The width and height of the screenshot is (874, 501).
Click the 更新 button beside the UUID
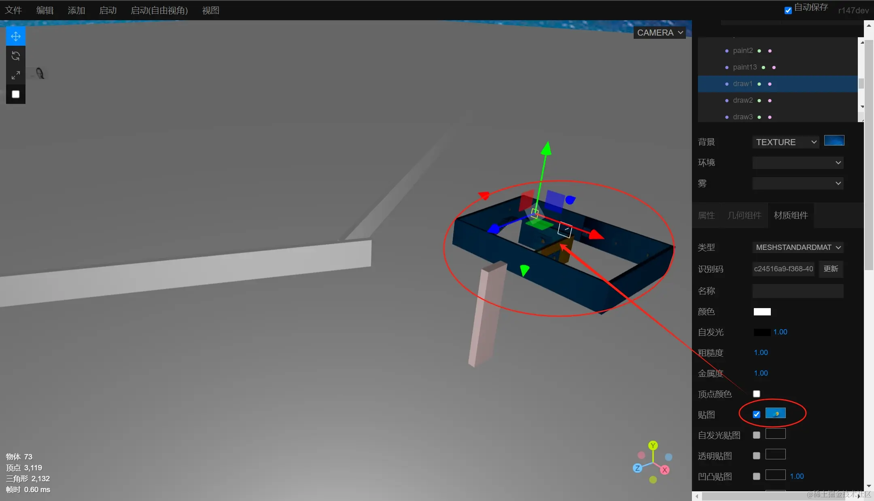coord(831,269)
